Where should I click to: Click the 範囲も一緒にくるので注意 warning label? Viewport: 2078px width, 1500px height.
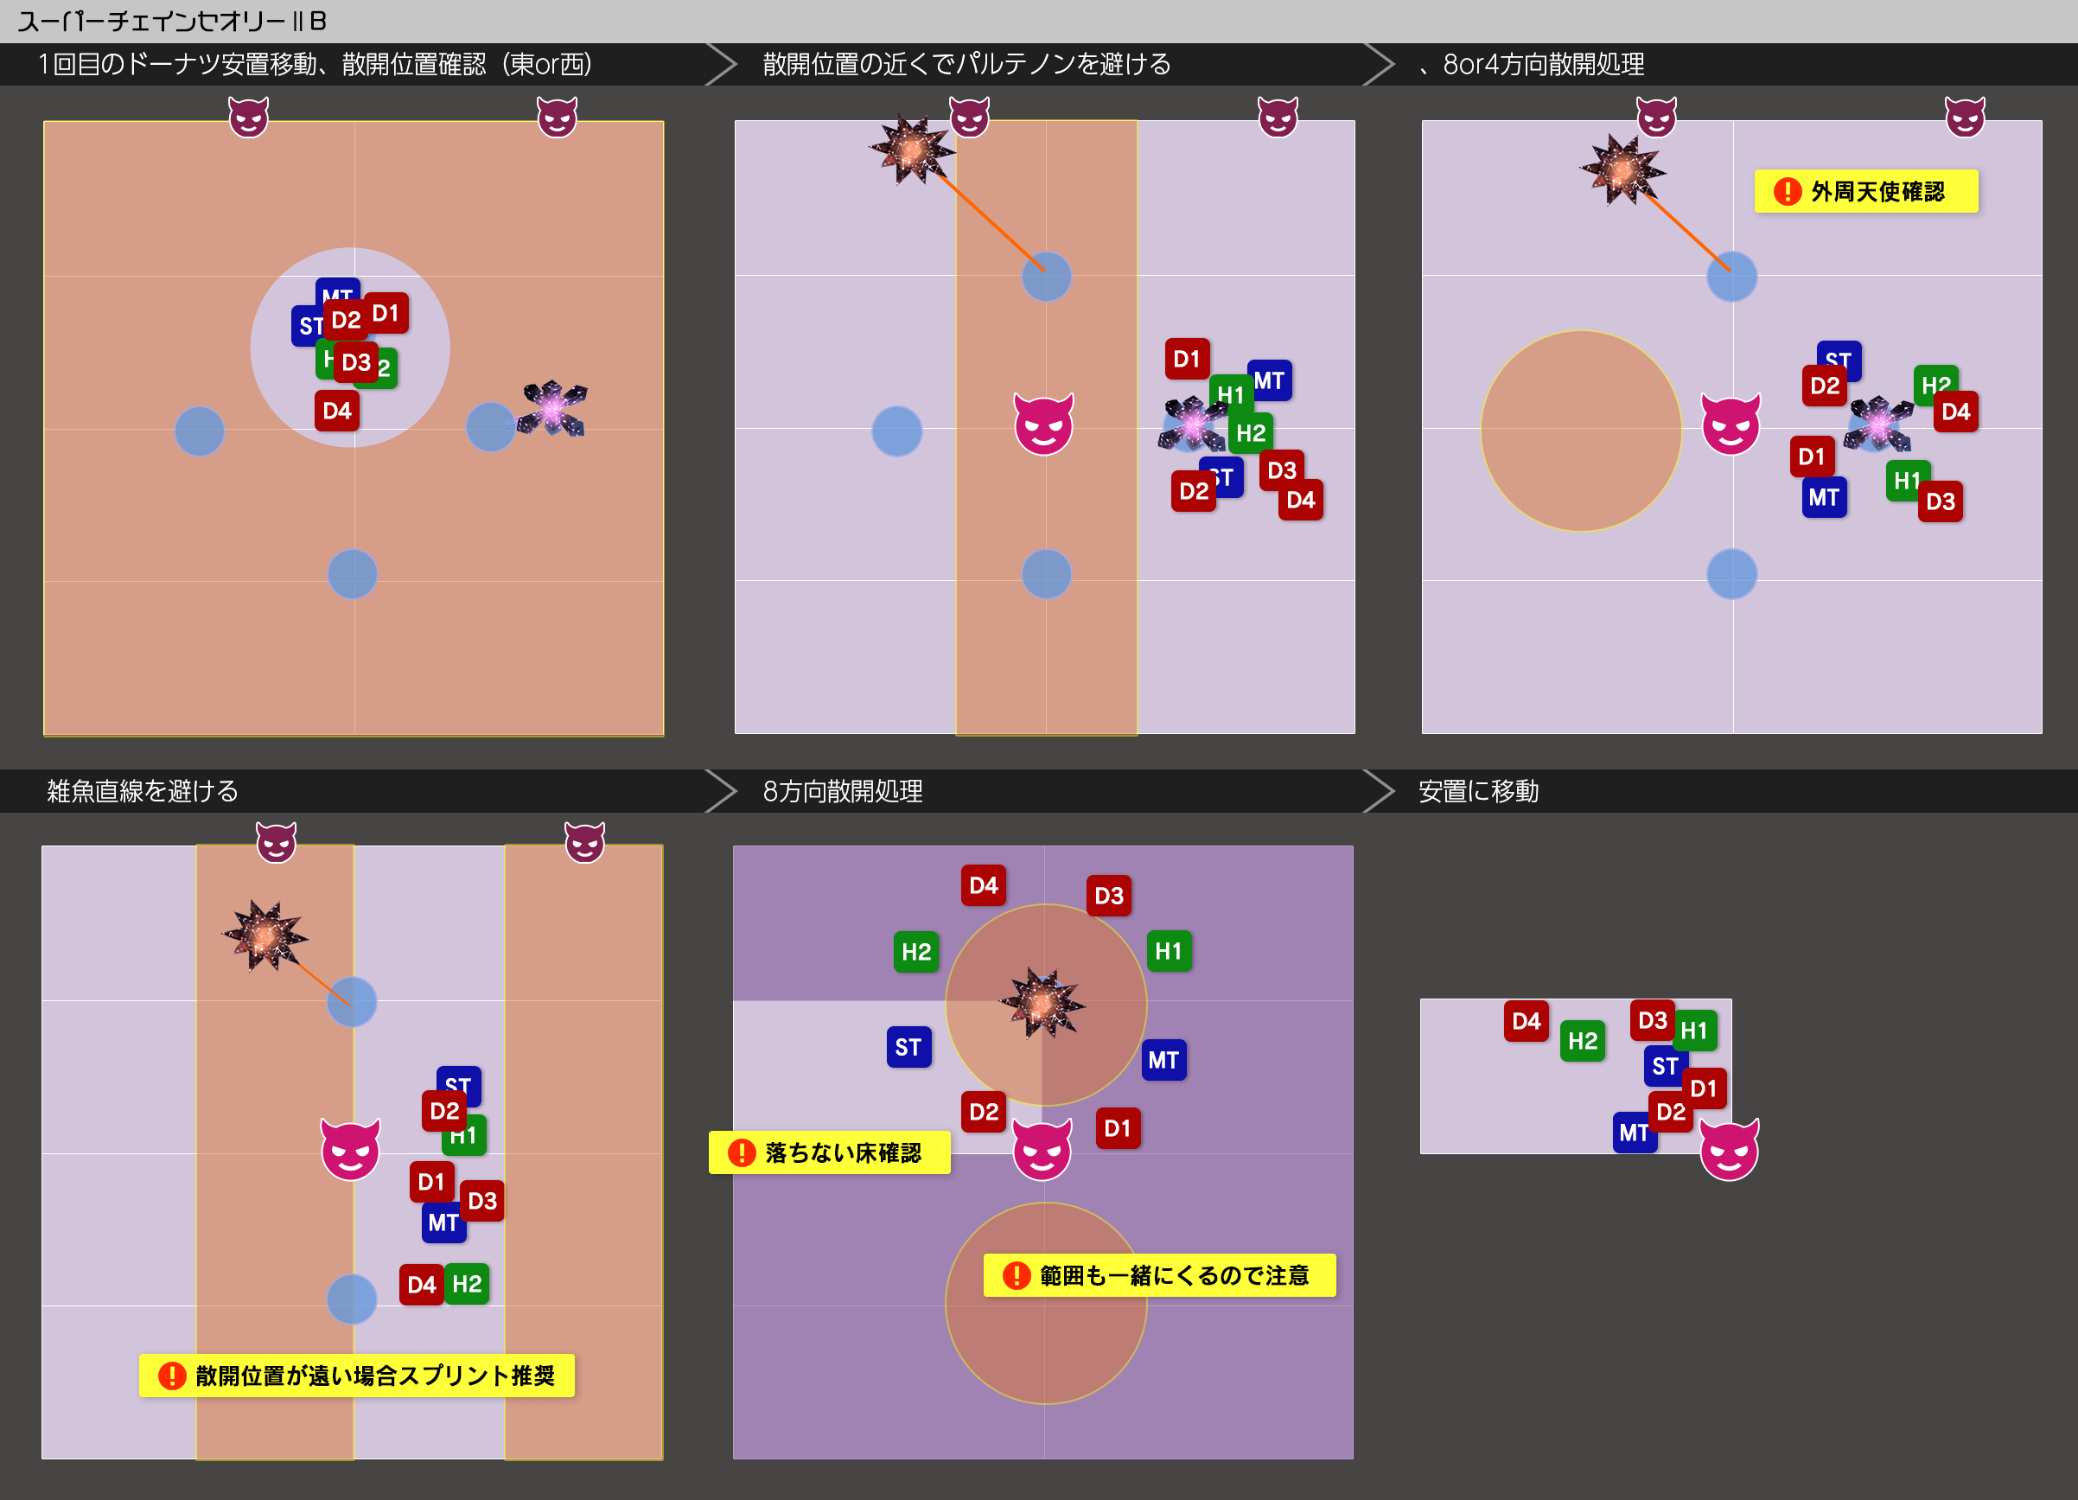1159,1274
